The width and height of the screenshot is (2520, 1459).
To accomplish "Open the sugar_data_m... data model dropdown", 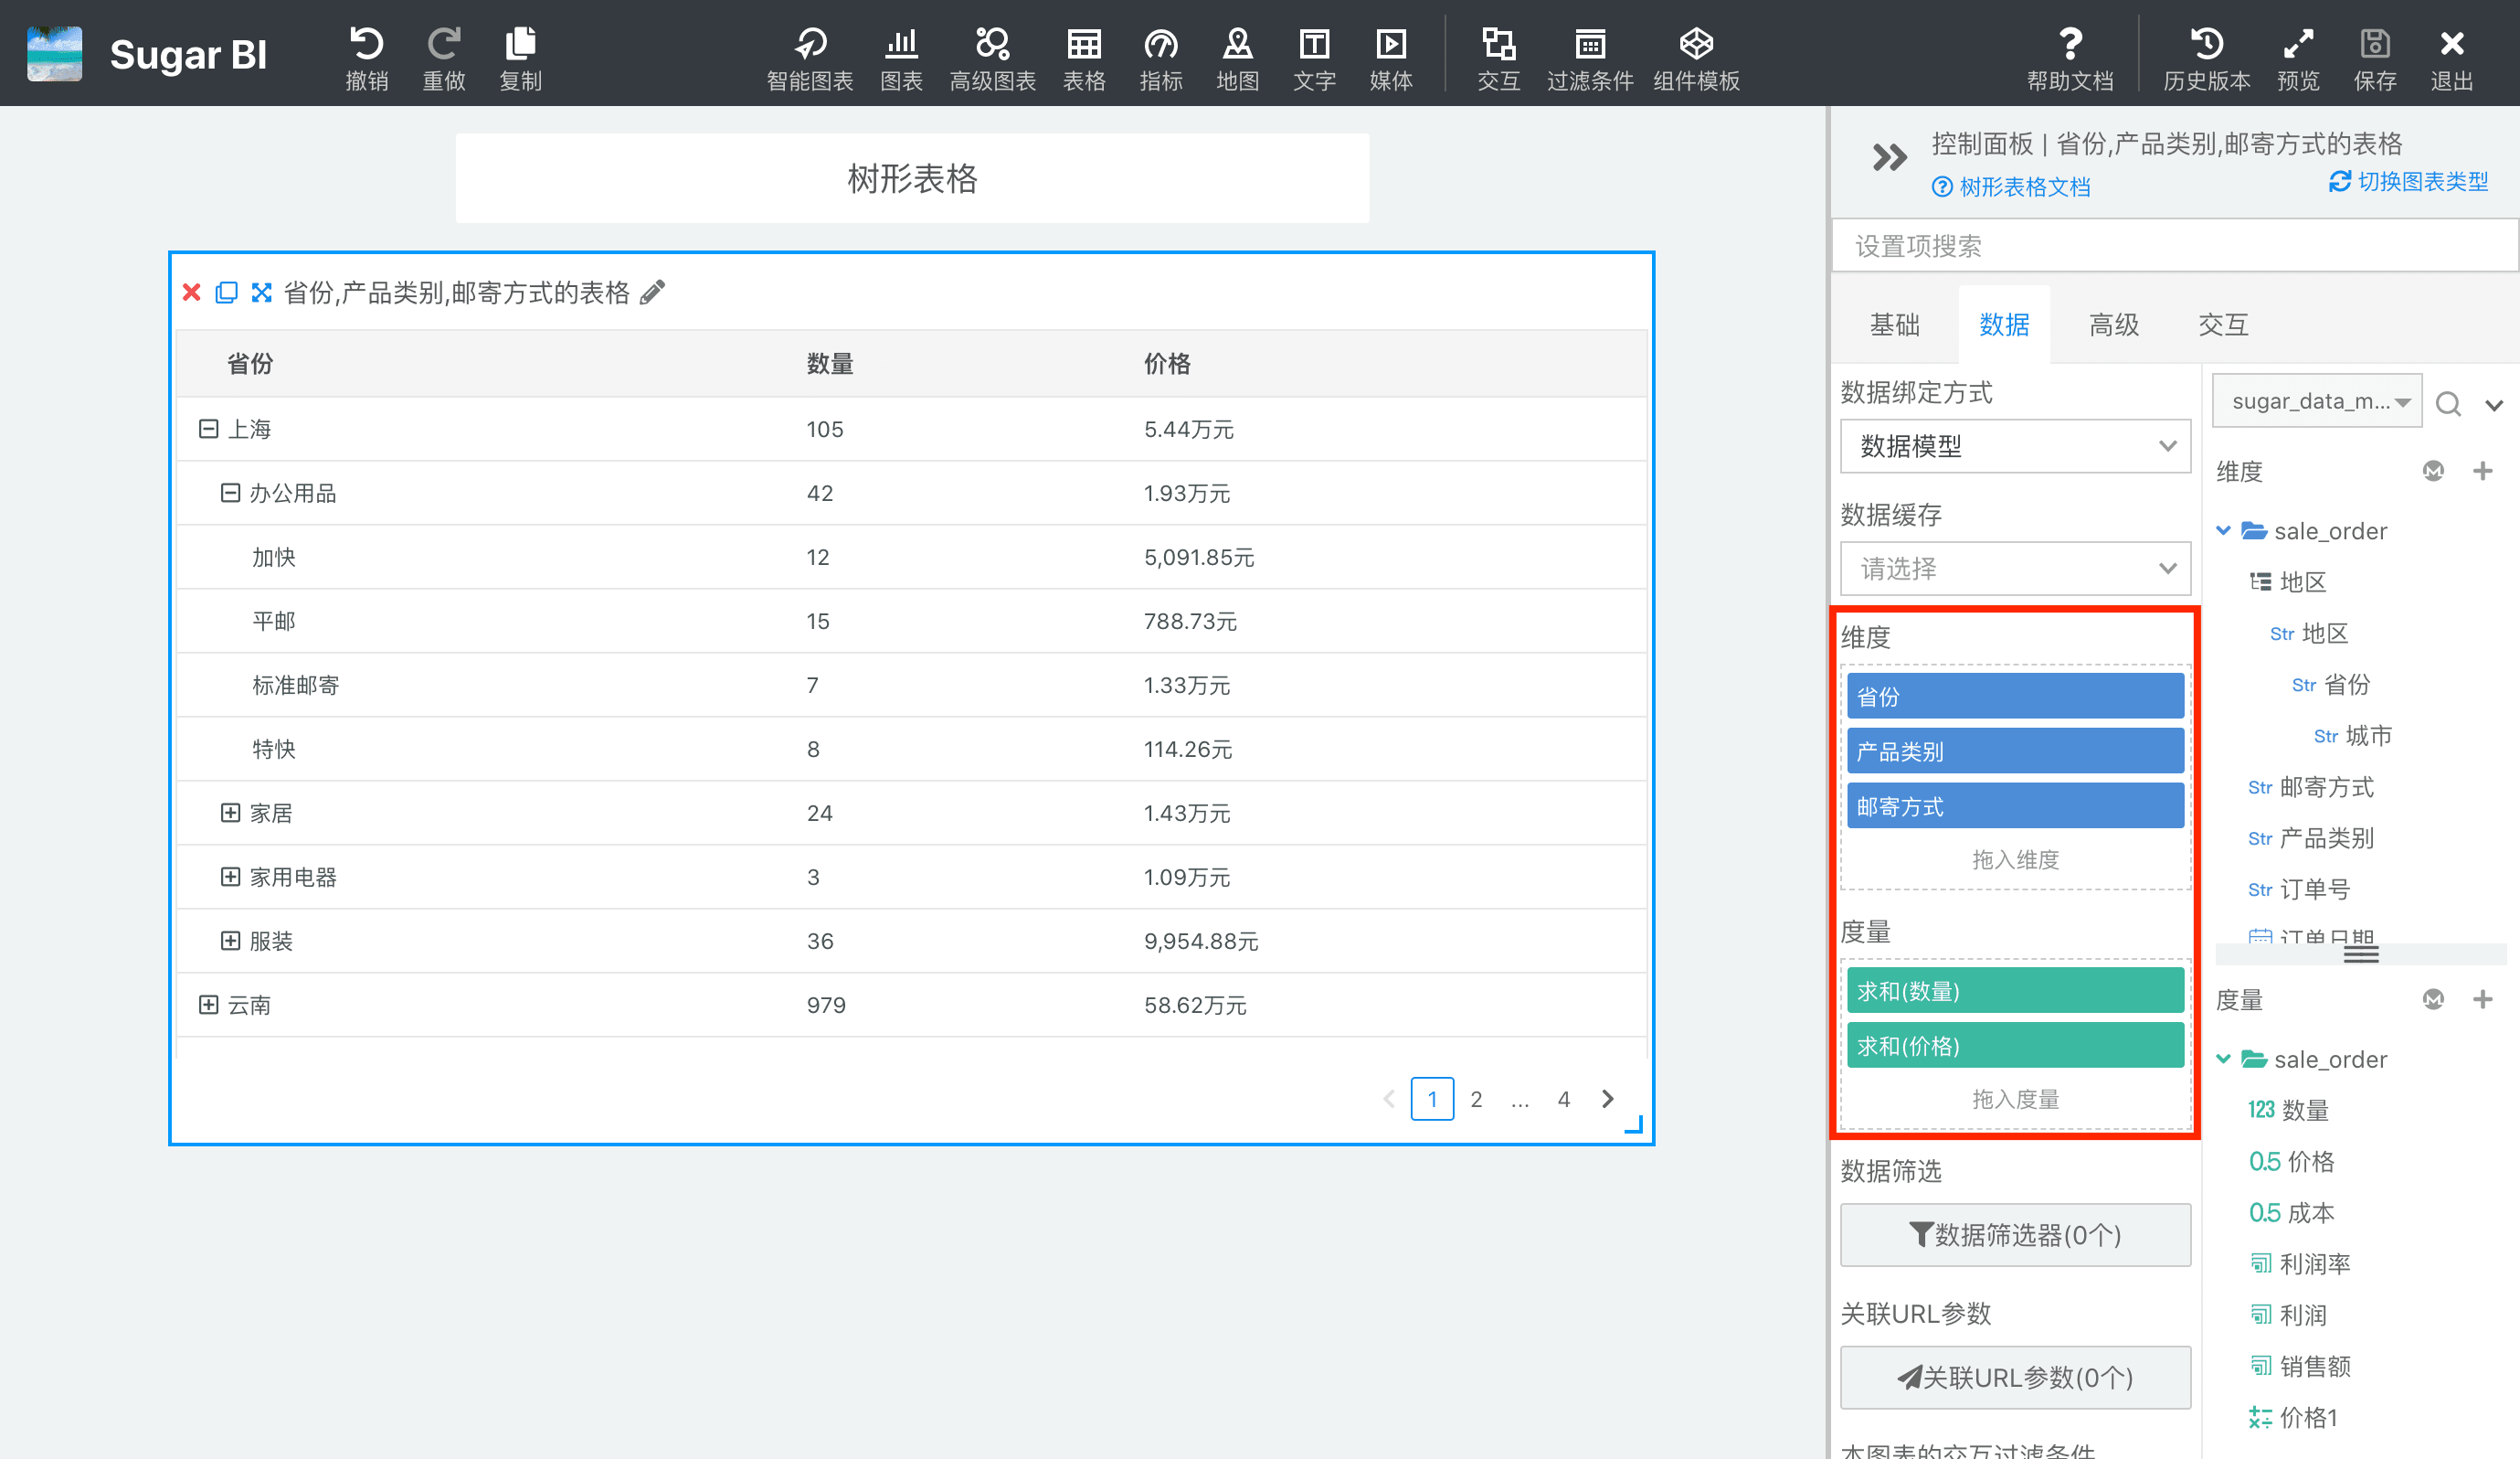I will coord(2317,401).
